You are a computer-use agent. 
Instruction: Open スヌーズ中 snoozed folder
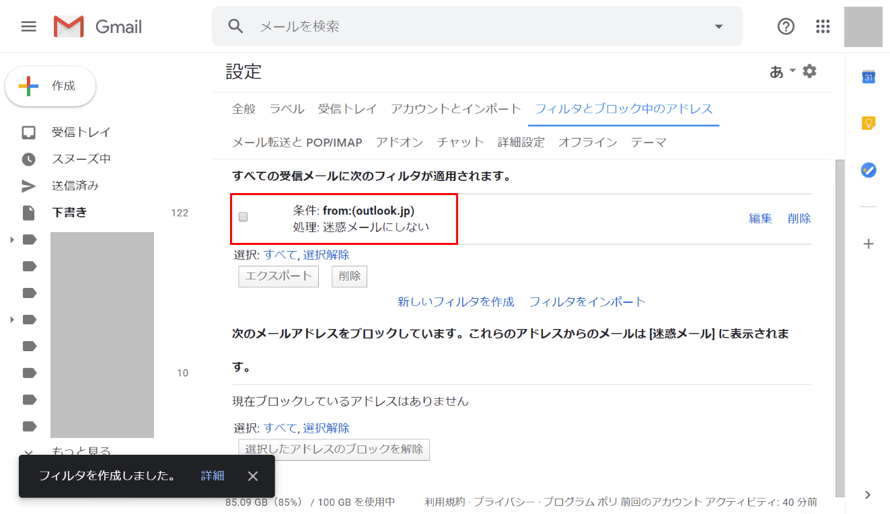click(81, 159)
